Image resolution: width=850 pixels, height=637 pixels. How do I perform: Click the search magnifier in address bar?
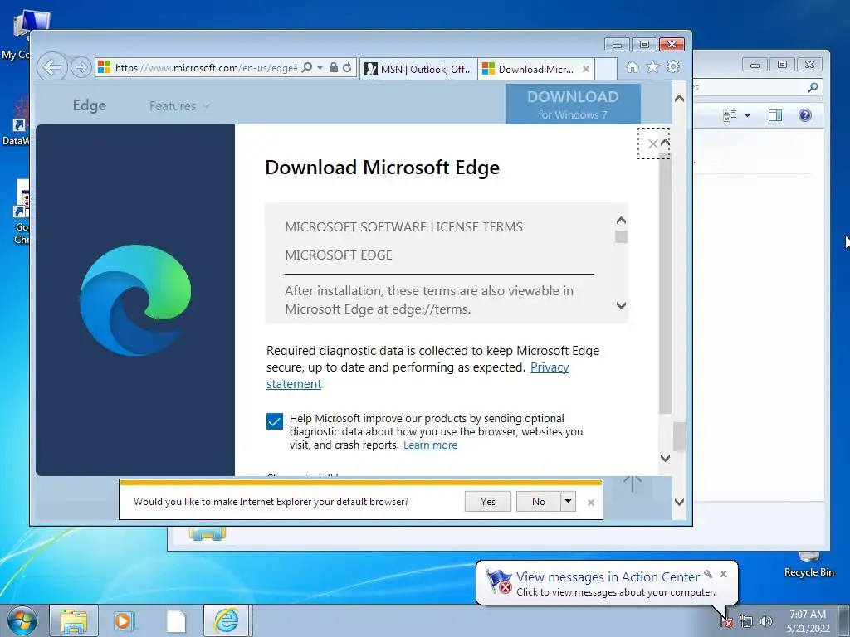click(x=307, y=67)
